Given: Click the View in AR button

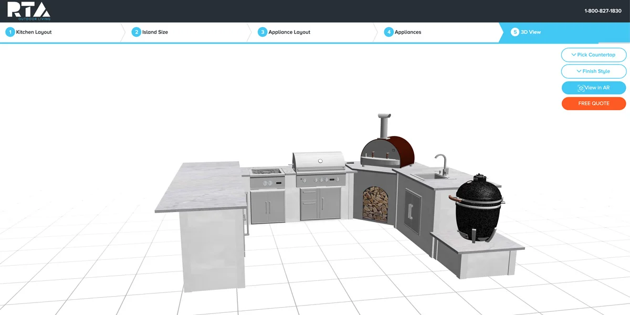Looking at the screenshot, I should [594, 87].
